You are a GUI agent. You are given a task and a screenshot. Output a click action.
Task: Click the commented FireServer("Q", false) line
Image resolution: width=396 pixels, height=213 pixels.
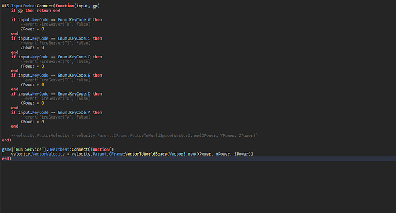(55, 61)
